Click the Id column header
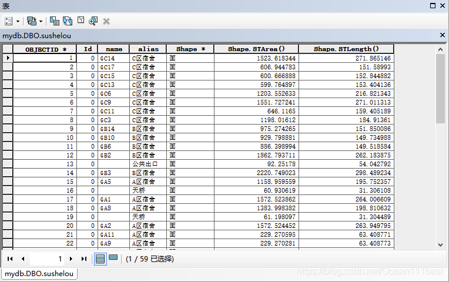Image resolution: width=449 pixels, height=282 pixels. 87,49
